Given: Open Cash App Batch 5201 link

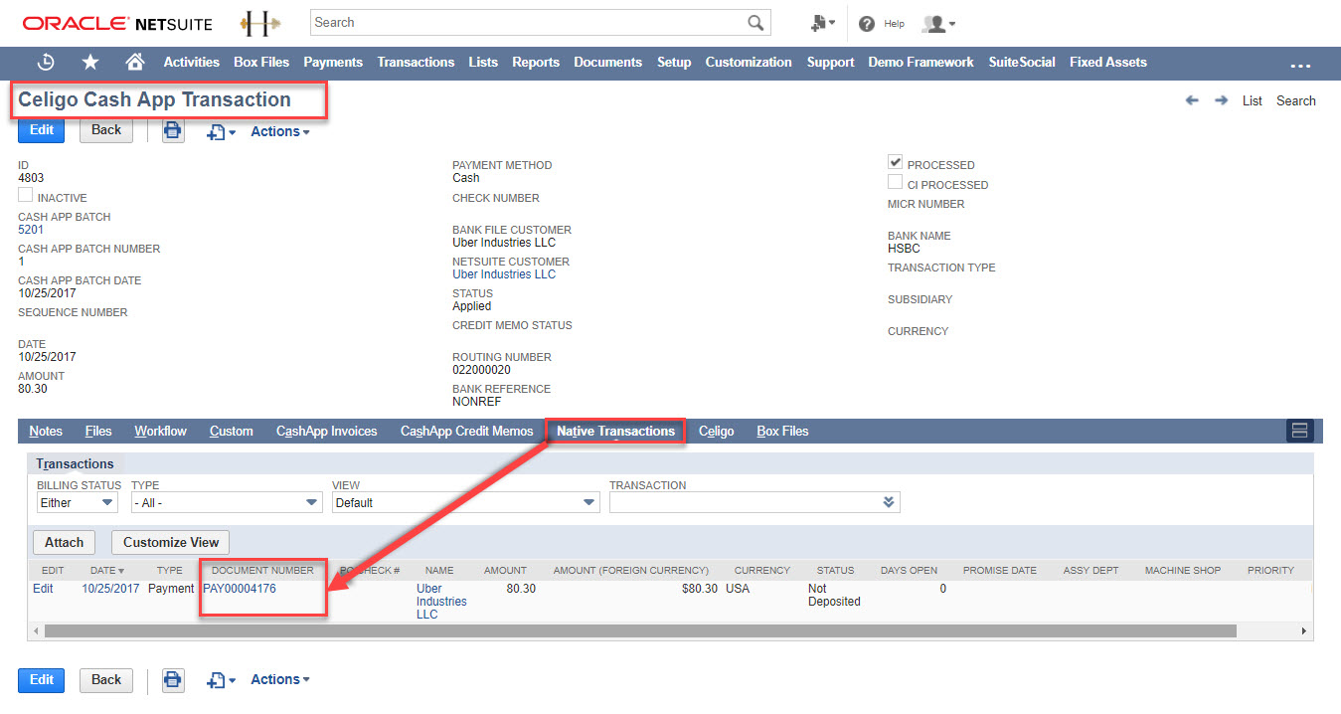Looking at the screenshot, I should (x=31, y=230).
